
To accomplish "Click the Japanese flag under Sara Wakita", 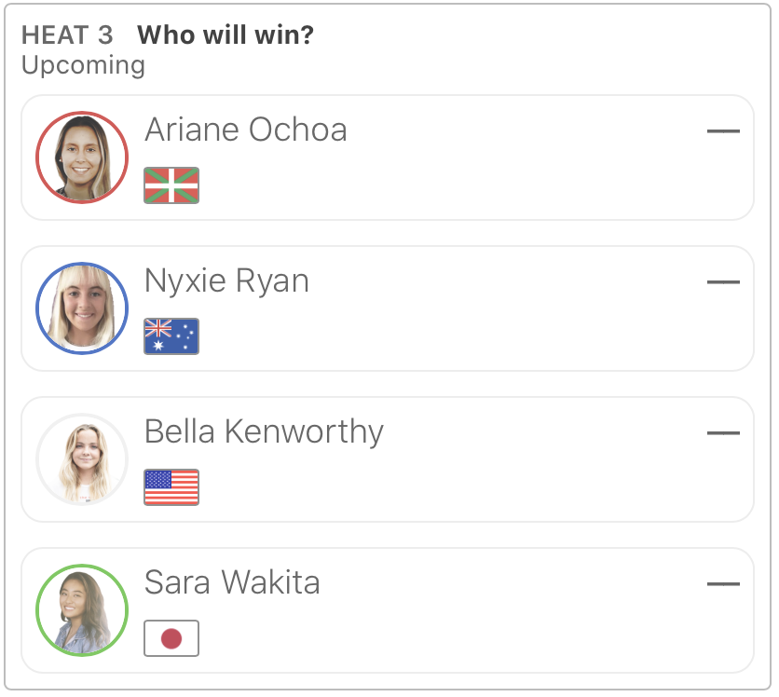I will pyautogui.click(x=171, y=638).
